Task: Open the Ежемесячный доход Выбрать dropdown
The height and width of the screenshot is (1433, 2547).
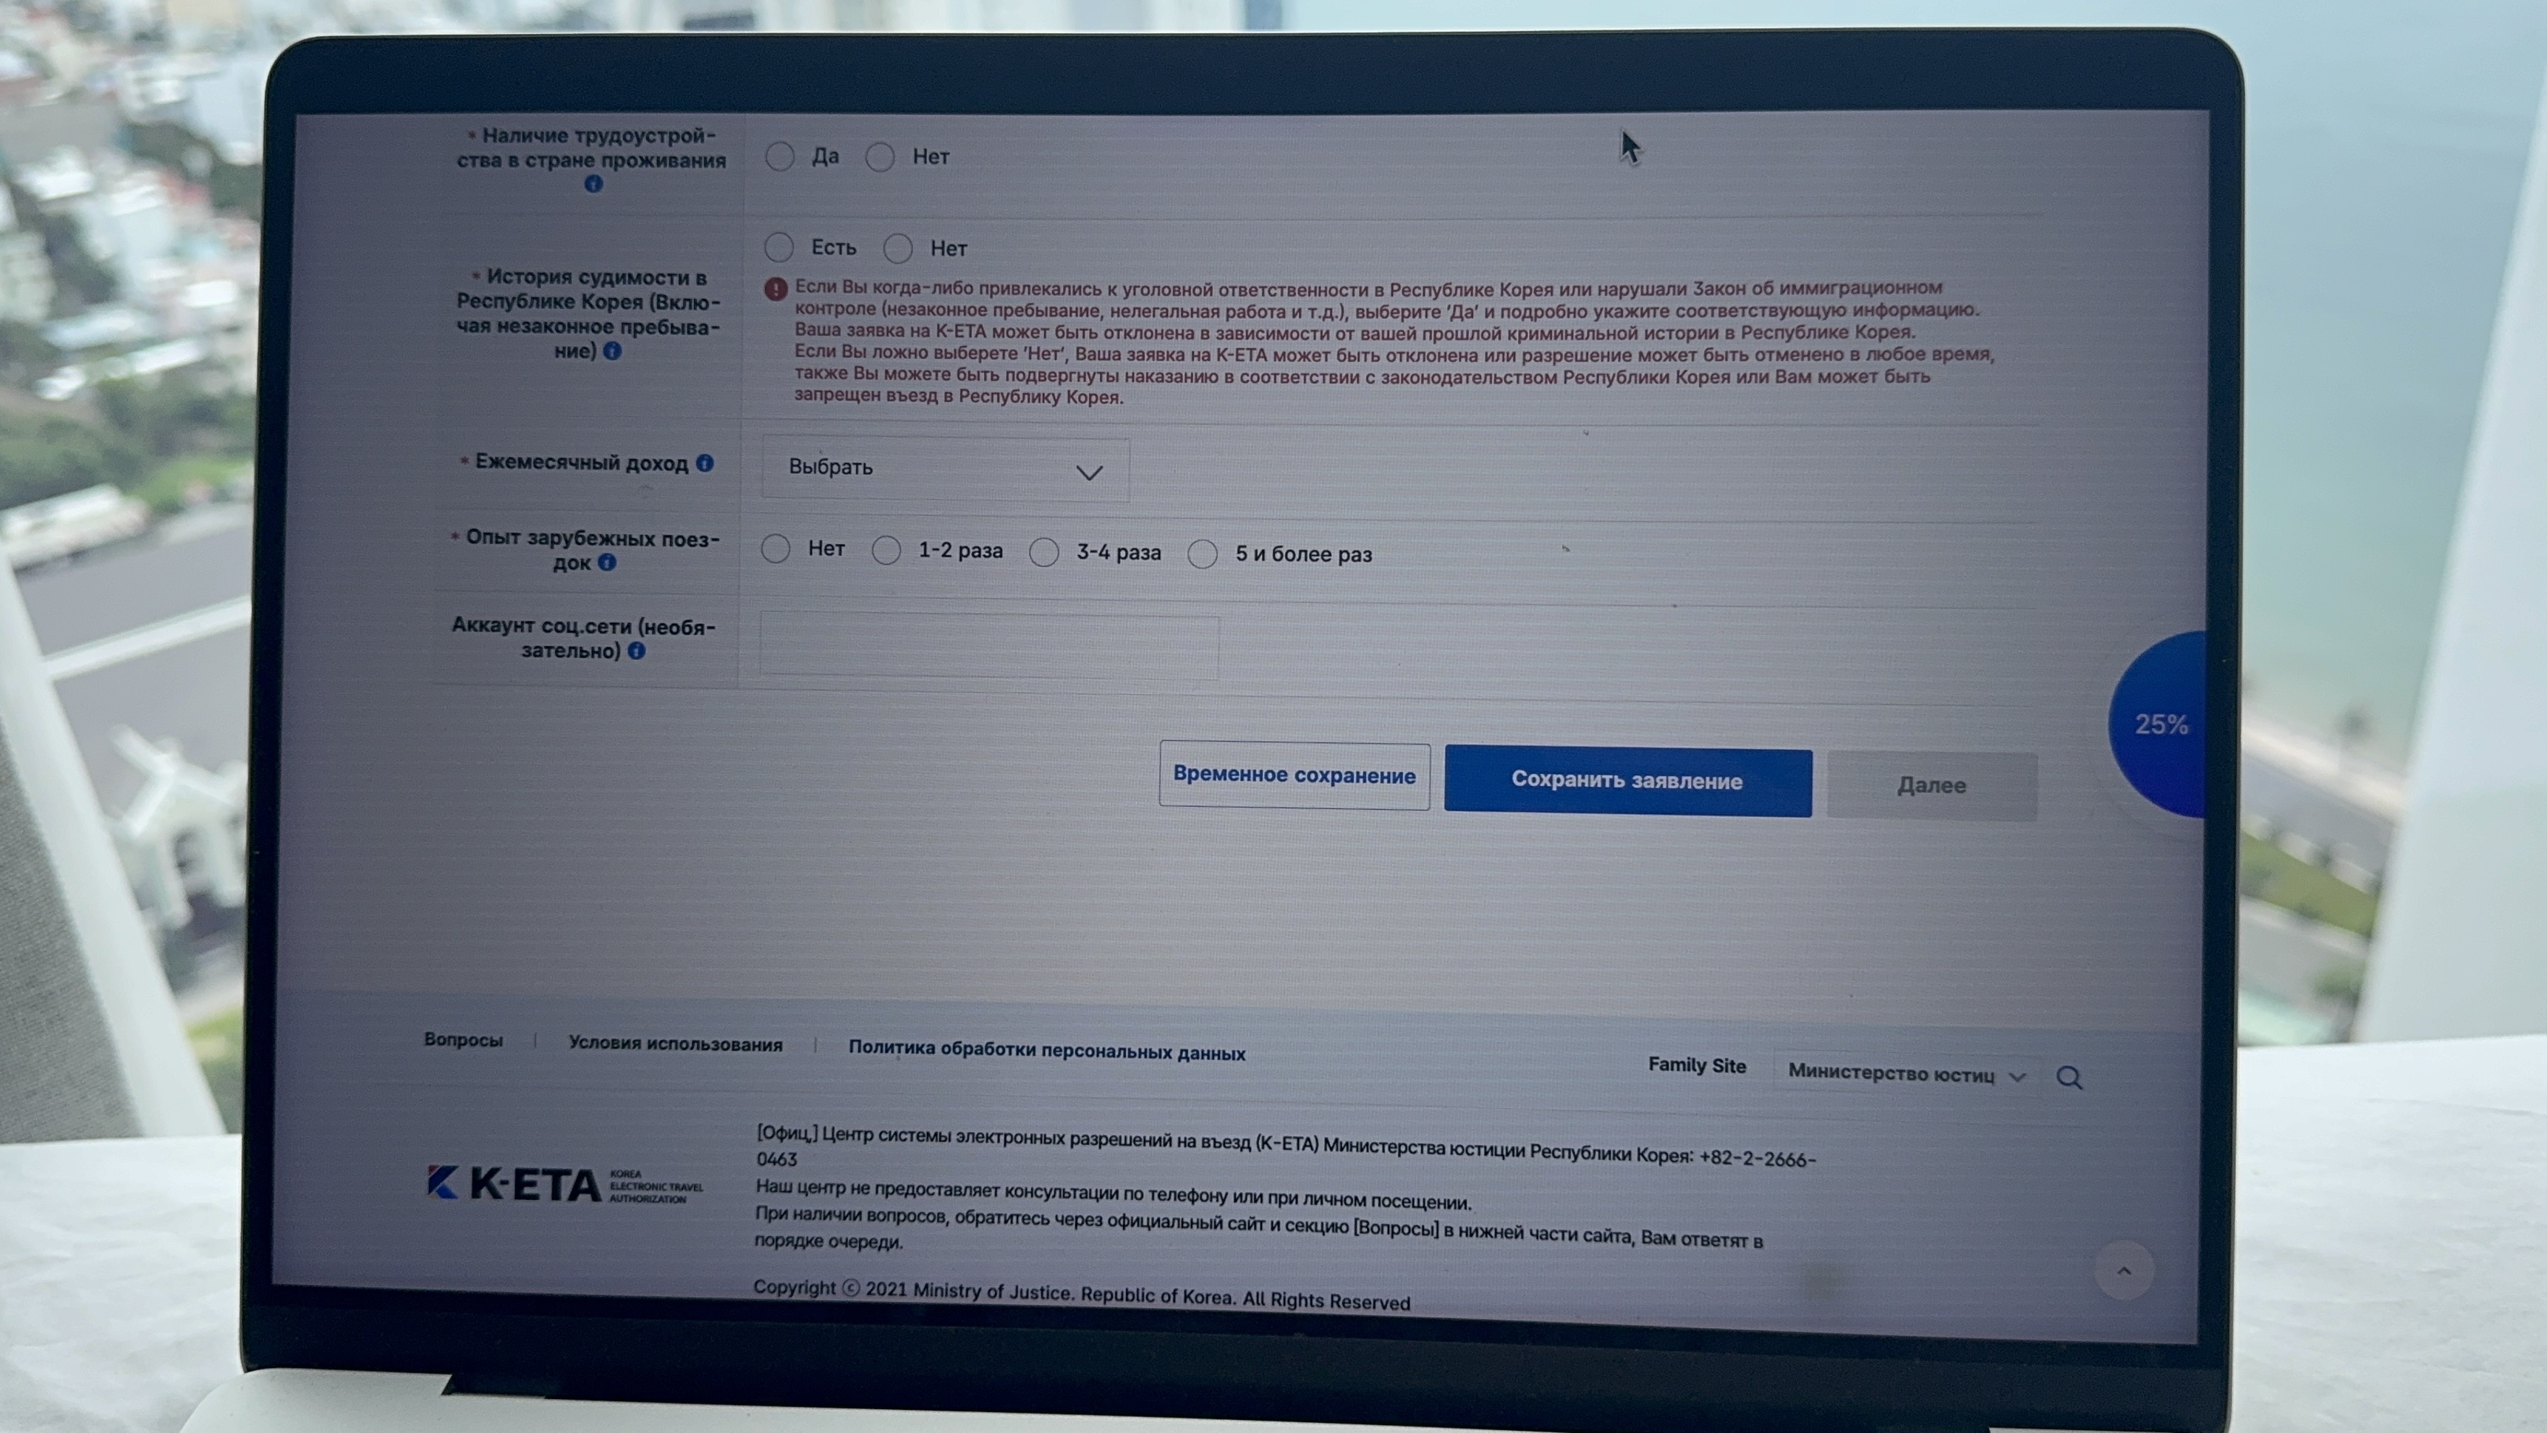Action: click(946, 469)
